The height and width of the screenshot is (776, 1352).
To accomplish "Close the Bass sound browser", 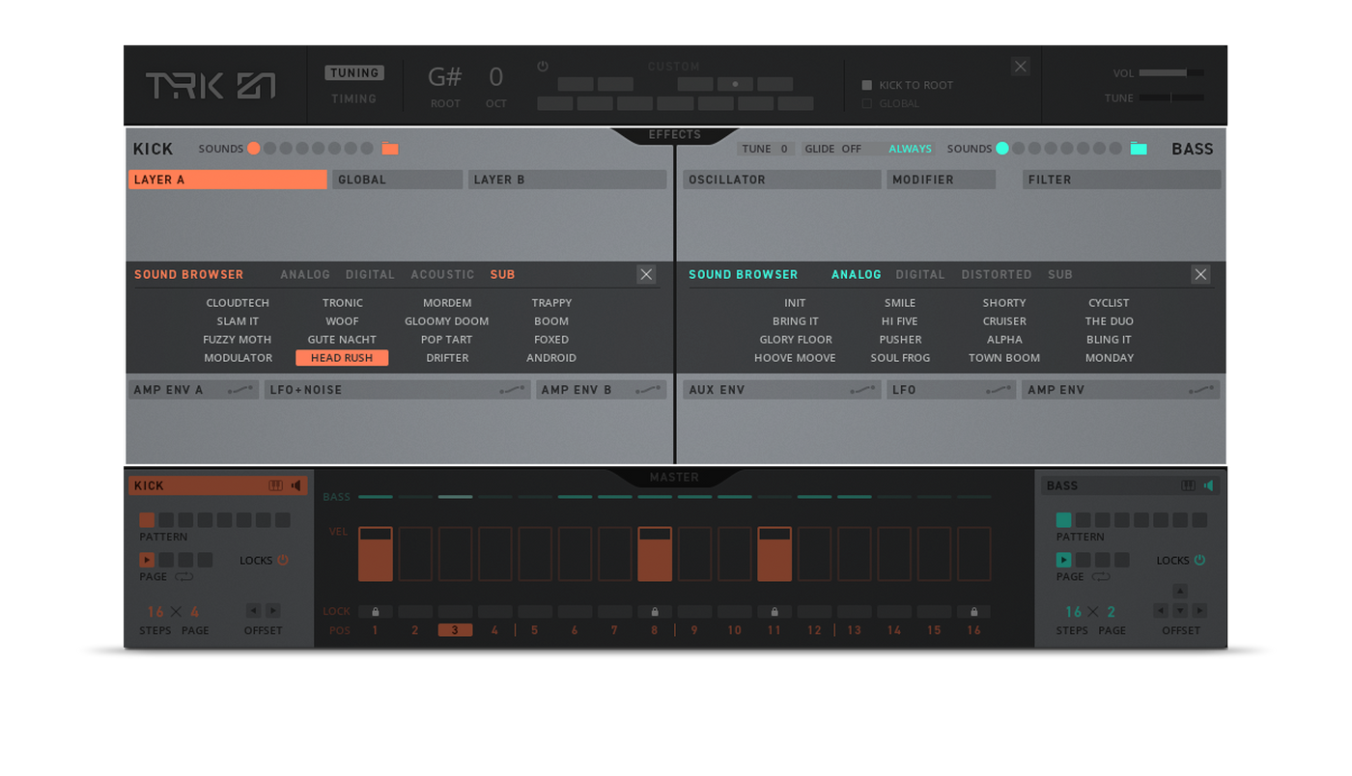I will click(1200, 275).
